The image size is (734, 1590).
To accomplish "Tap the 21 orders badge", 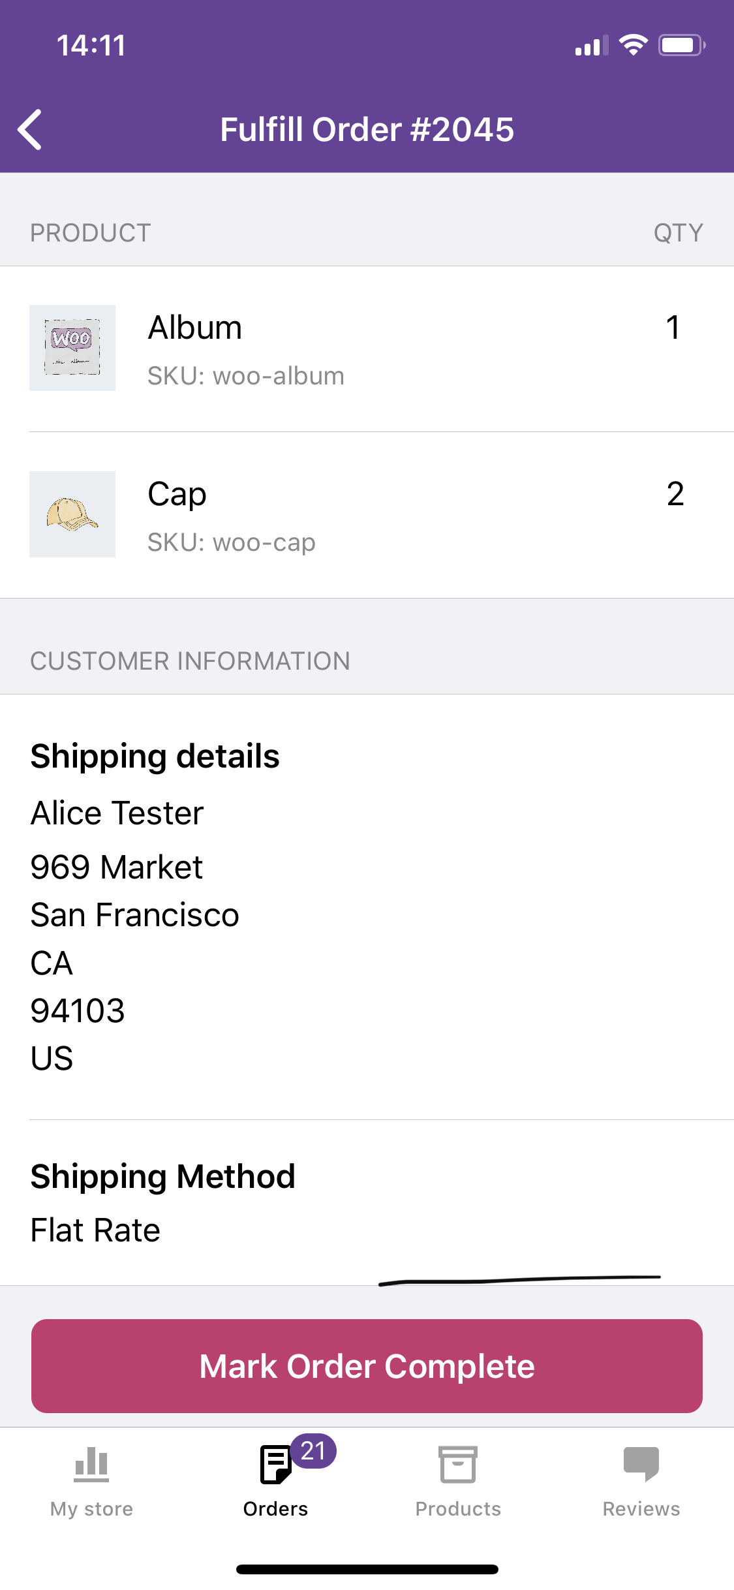I will 313,1450.
